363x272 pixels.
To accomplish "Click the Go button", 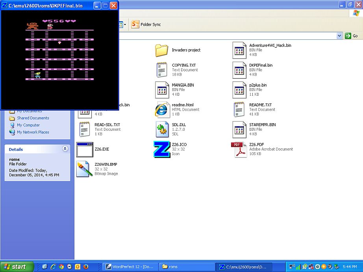I will pyautogui.click(x=352, y=36).
